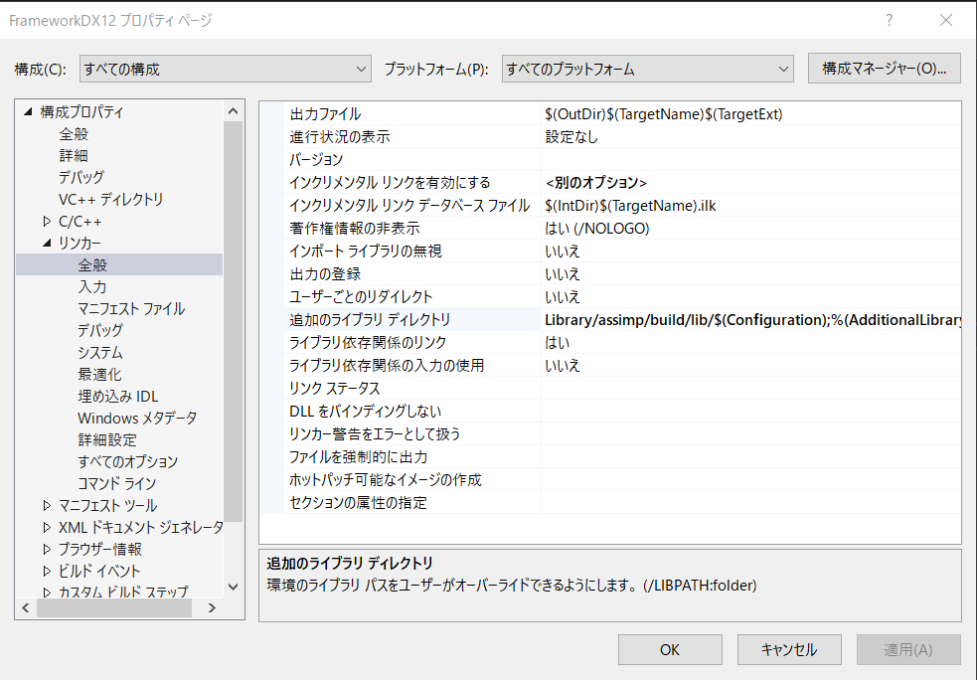Select 最適化 under リンカー
The image size is (977, 680).
pos(99,374)
